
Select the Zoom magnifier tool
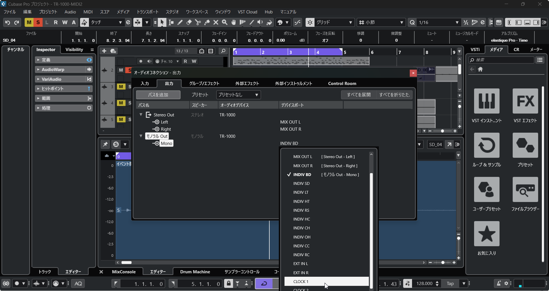pyautogui.click(x=225, y=22)
